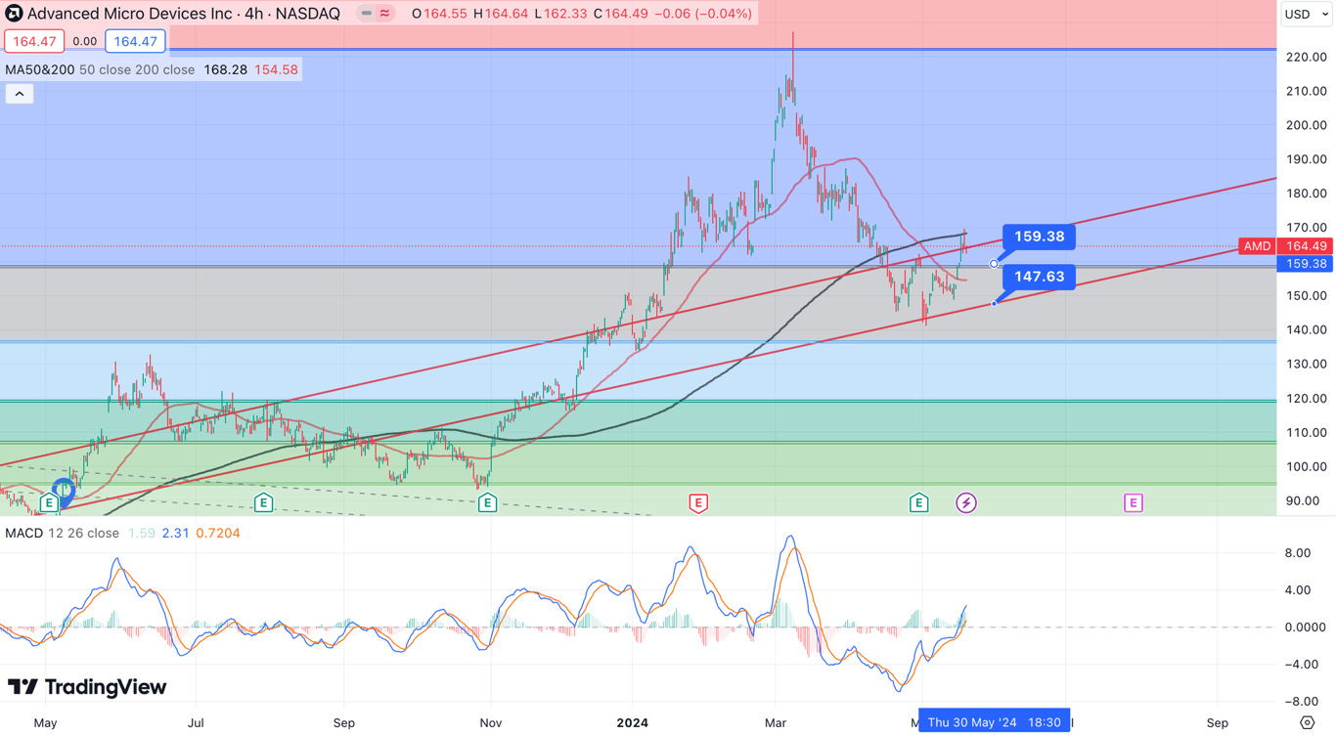Click the MACD signal value 0.7204
1336x735 pixels.
[218, 534]
